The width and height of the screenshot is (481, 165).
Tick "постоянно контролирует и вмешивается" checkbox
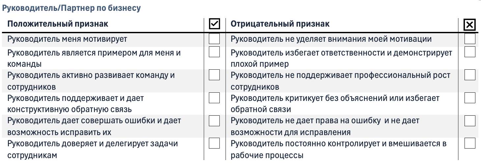pyautogui.click(x=470, y=143)
